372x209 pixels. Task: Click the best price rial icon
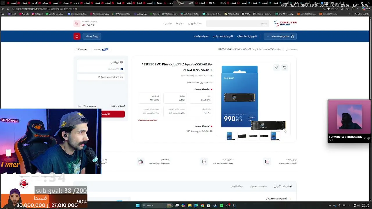coord(267,161)
